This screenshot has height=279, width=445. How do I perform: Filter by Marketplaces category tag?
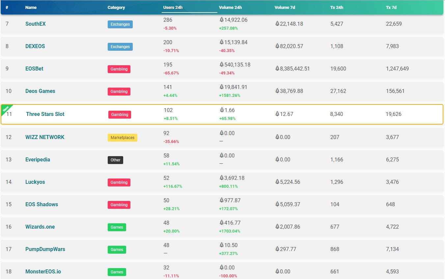(x=123, y=138)
